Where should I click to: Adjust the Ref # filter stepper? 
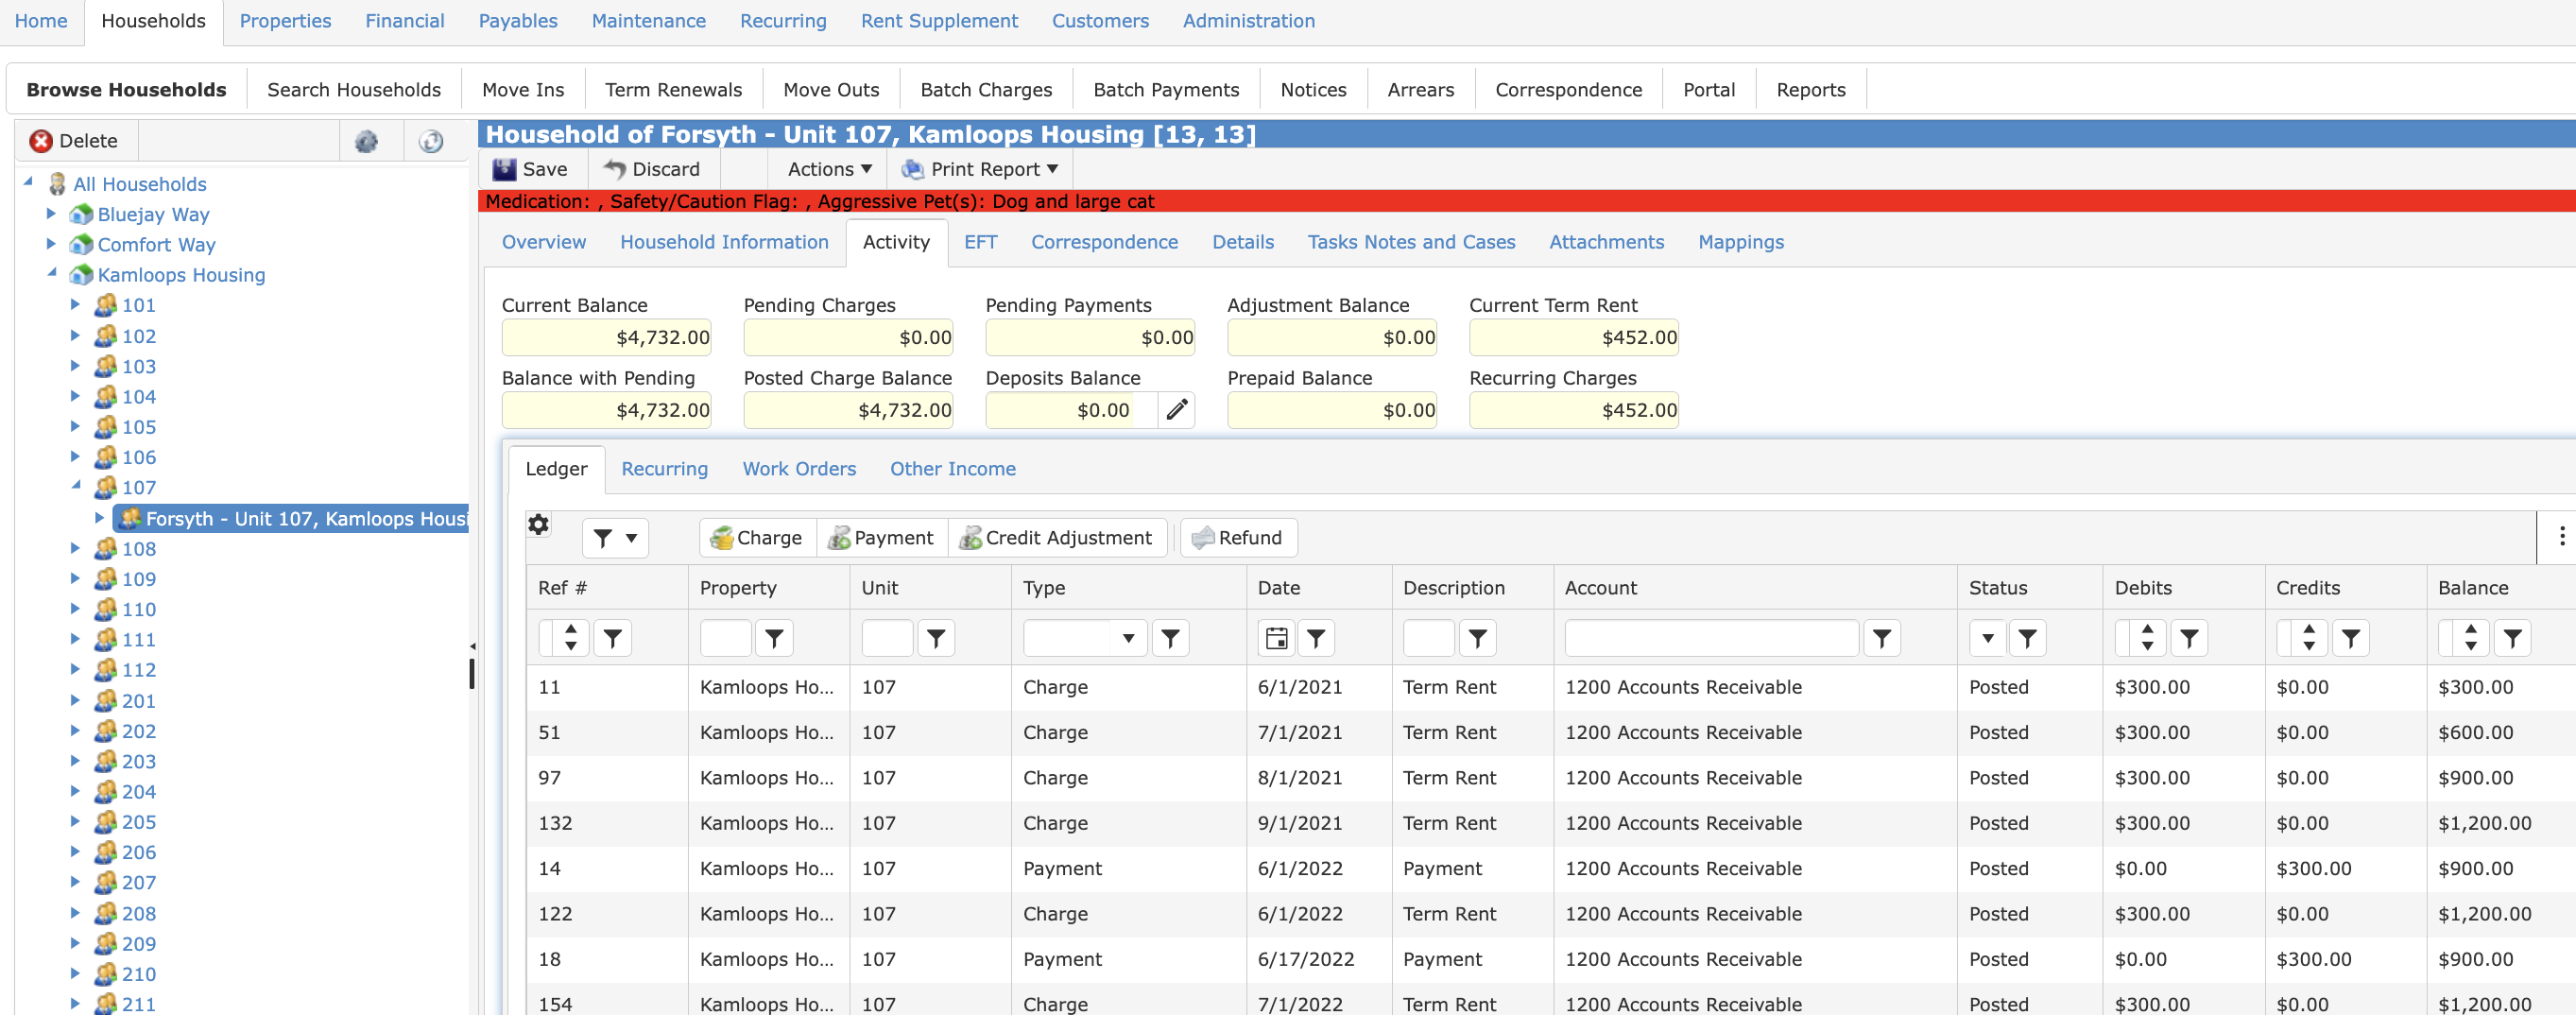(571, 638)
